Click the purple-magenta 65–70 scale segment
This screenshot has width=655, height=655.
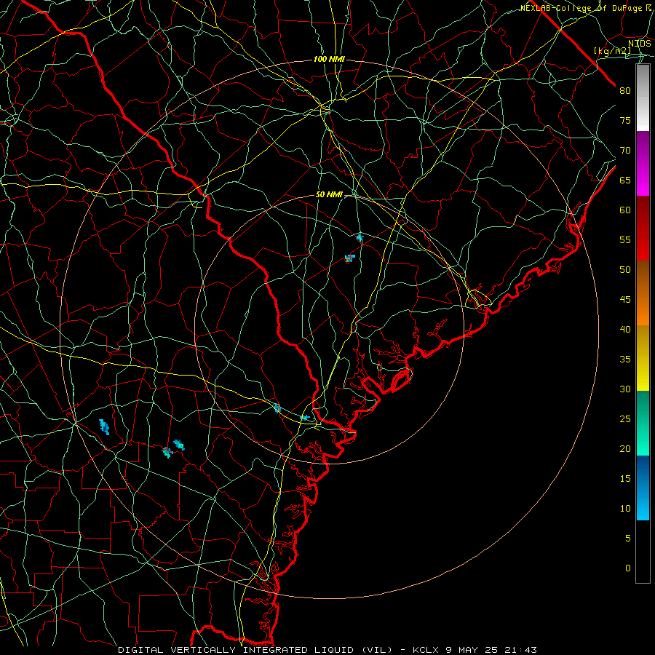(x=643, y=164)
